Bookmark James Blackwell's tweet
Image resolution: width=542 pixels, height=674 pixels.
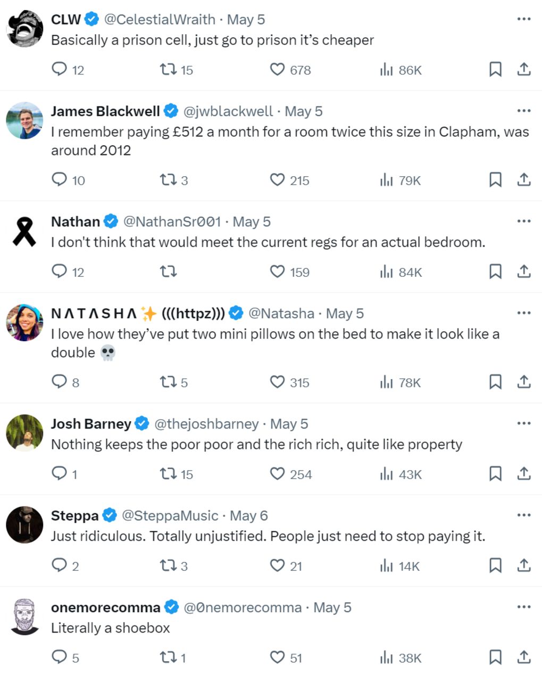(495, 180)
